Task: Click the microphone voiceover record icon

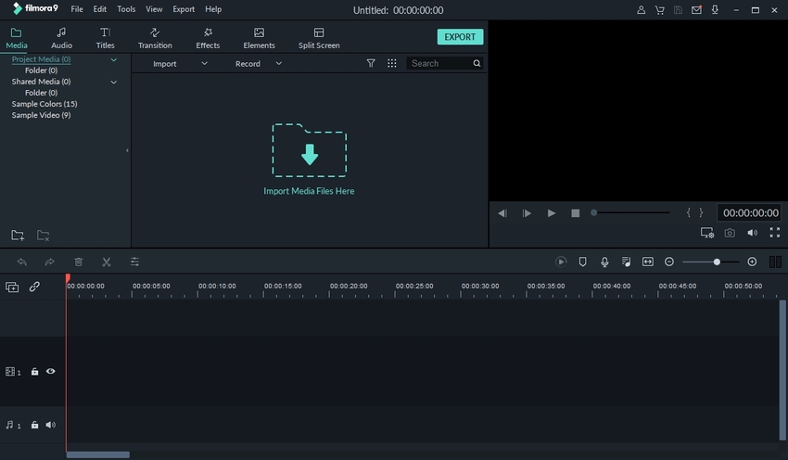Action: pyautogui.click(x=604, y=262)
